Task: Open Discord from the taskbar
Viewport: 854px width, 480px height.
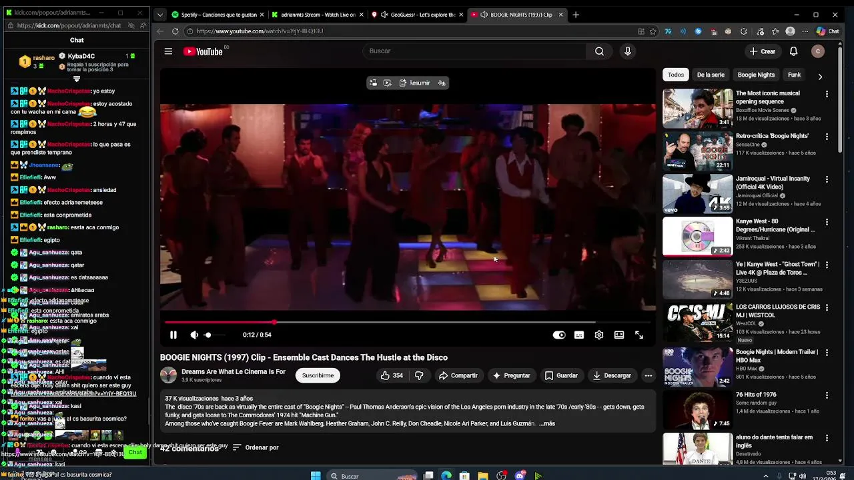Action: point(521,475)
